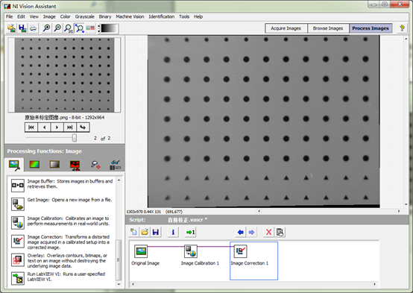The image size is (413, 293).
Task: Click the dot grid thumbnail preview
Action: 64,75
